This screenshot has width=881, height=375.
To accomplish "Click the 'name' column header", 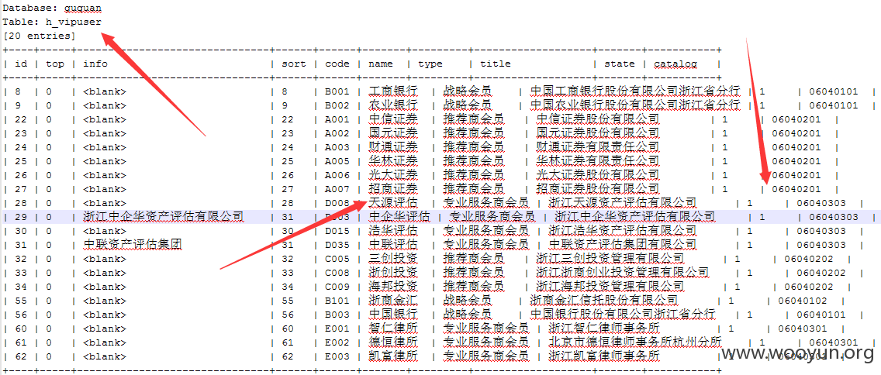I will coord(381,64).
